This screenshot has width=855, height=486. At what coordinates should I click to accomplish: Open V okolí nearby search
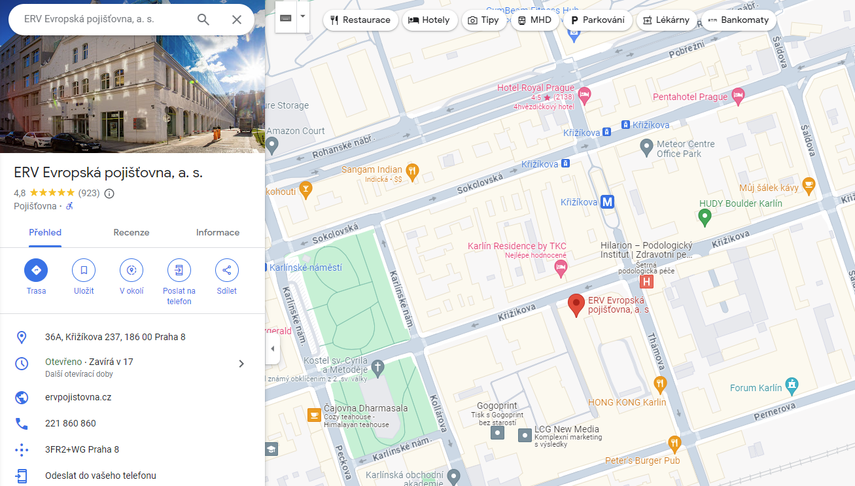pyautogui.click(x=131, y=270)
